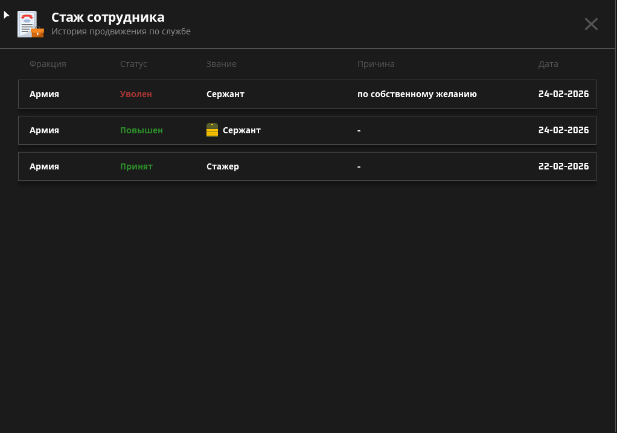
Task: Click Армия in the Принят row
Action: 44,166
